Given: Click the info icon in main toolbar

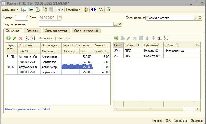Looking at the screenshot, I should click(x=93, y=9).
